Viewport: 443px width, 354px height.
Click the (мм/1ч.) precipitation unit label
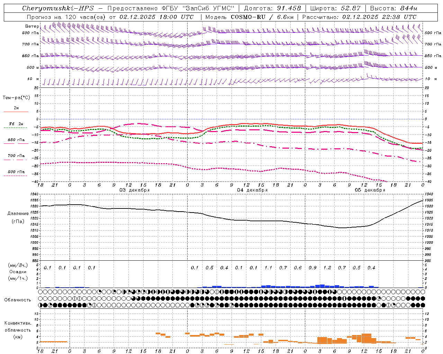pos(18,278)
